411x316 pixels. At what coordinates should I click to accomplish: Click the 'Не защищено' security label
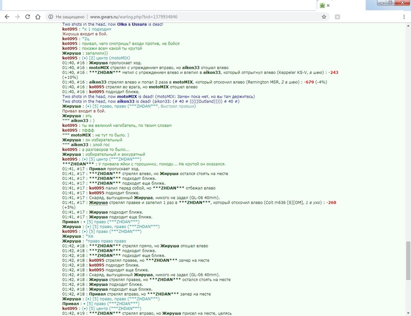click(70, 17)
